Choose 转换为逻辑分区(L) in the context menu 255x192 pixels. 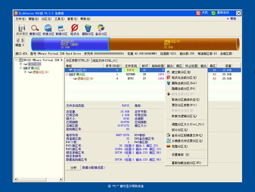tap(186, 116)
